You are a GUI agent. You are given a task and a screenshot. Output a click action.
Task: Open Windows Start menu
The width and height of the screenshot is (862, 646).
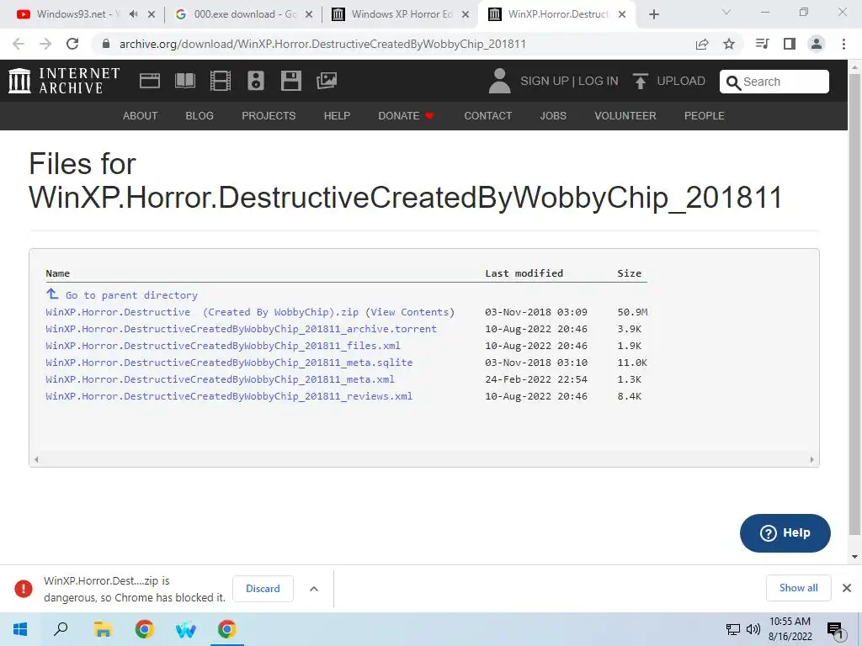tap(20, 629)
